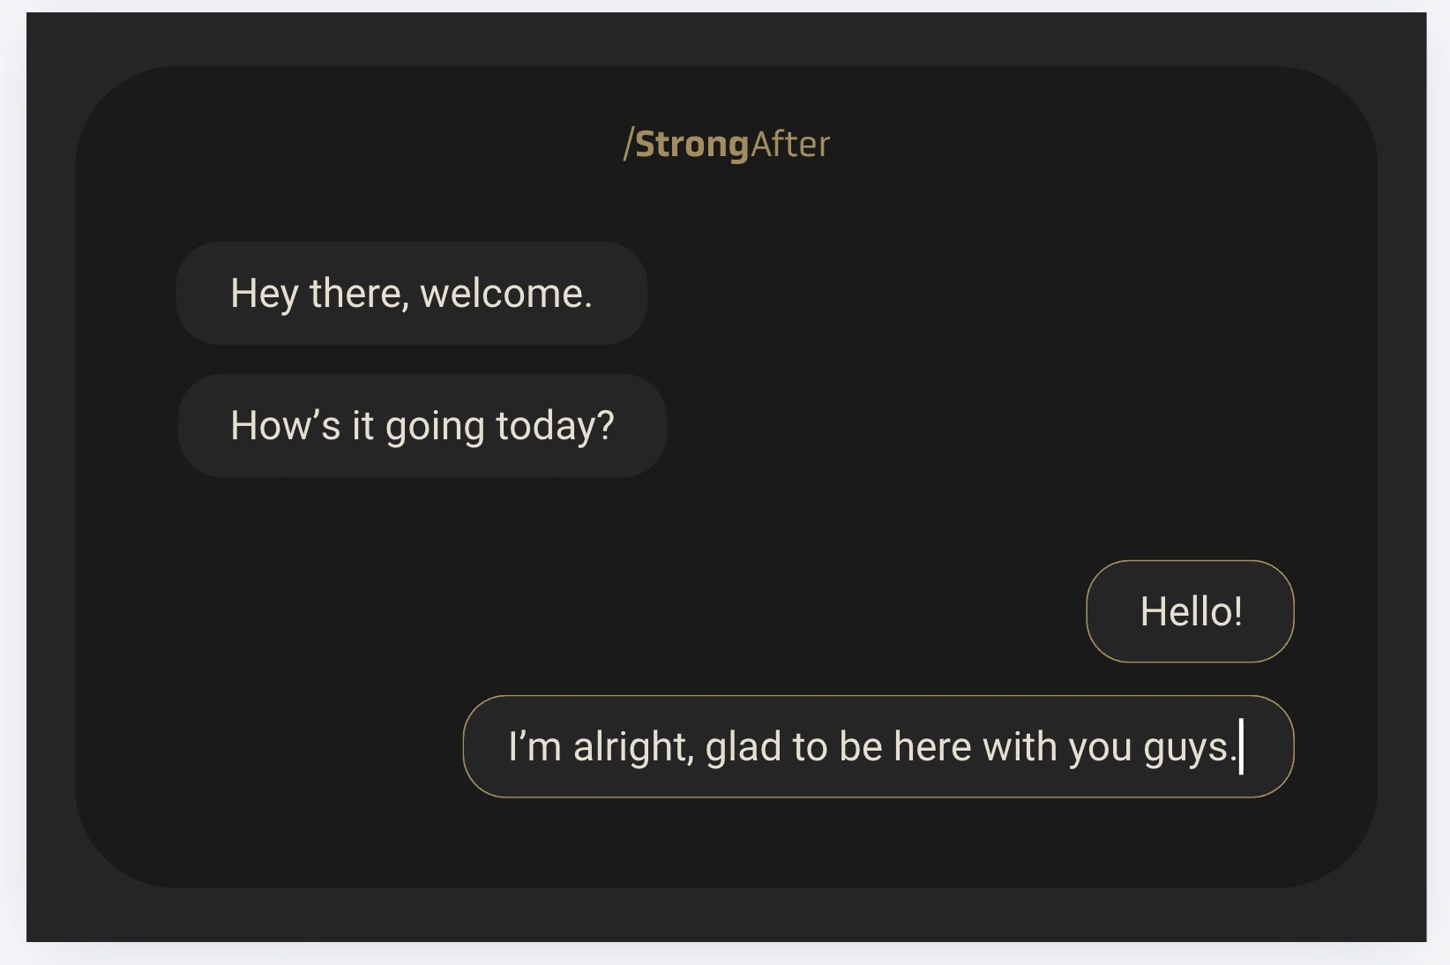Viewport: 1450px width, 965px height.
Task: Click the word "After" in the header
Action: point(790,145)
